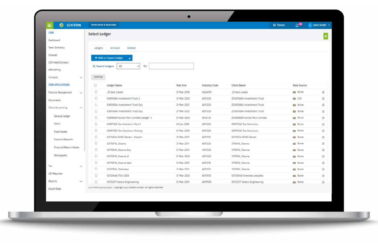Click data source icon for Investment Trust 2
This screenshot has width=378, height=244.
pos(294,99)
